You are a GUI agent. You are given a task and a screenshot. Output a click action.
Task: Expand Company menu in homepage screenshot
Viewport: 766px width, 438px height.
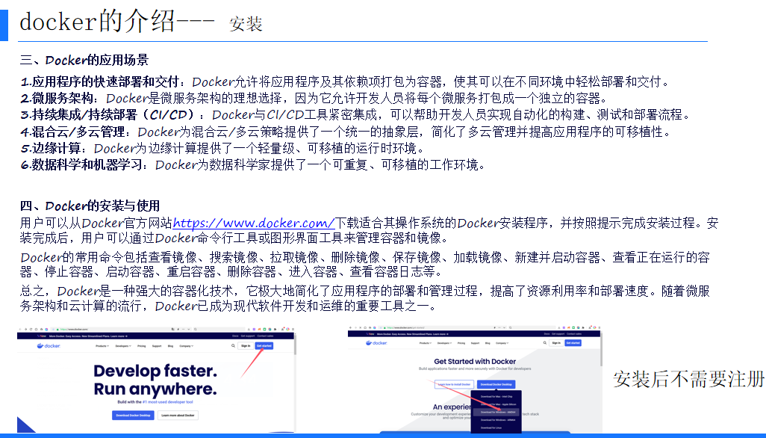coord(186,345)
